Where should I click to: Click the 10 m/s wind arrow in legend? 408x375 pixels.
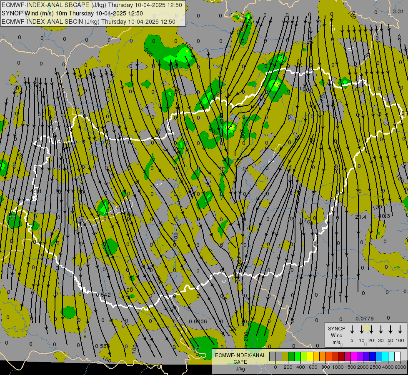tap(362, 330)
